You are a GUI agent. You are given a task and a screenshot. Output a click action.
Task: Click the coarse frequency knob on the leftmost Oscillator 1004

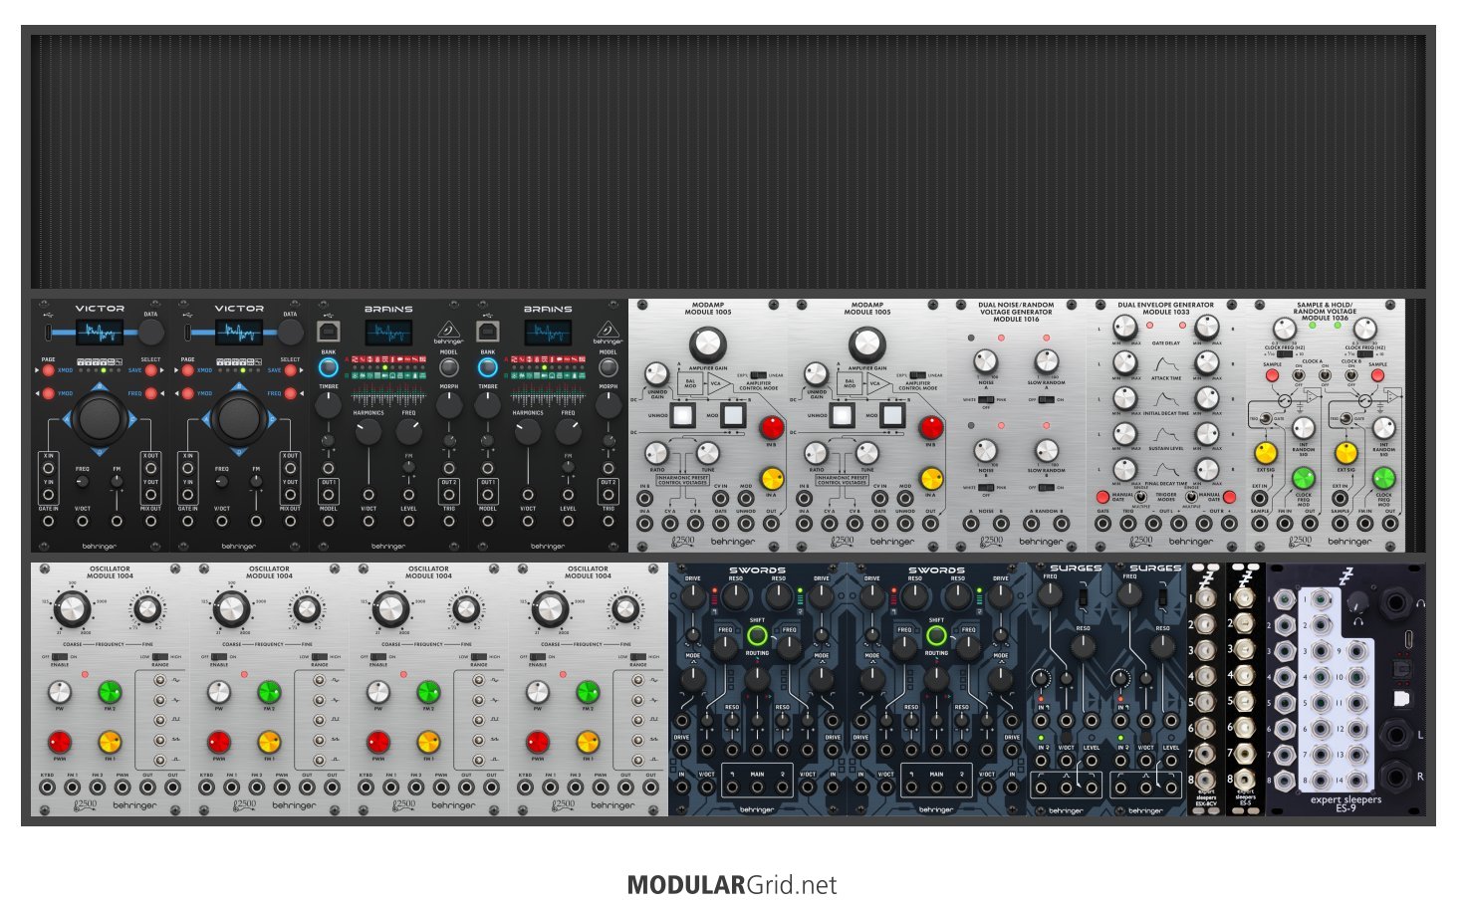coord(71,608)
